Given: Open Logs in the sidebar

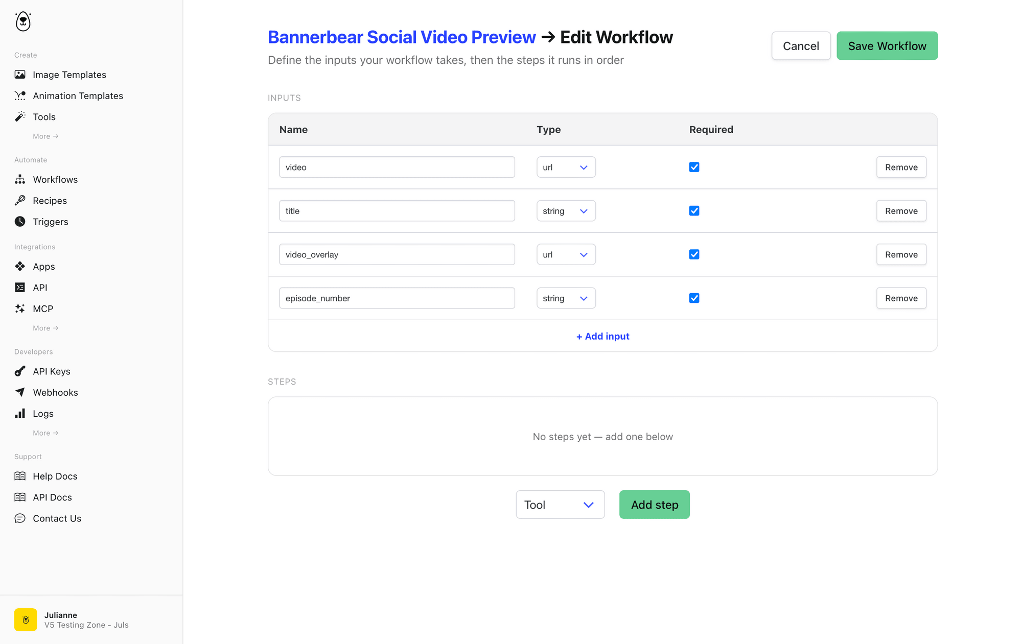Looking at the screenshot, I should pyautogui.click(x=43, y=414).
